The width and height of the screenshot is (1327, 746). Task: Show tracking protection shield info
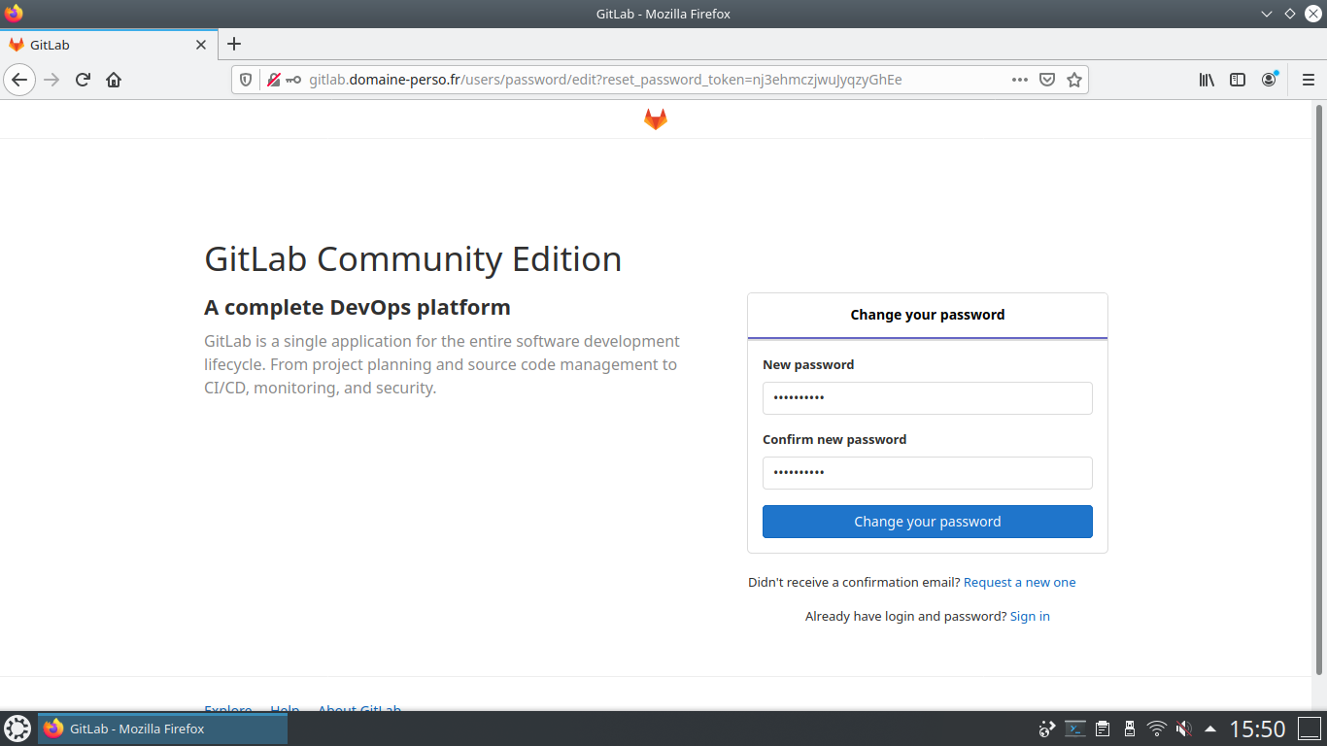point(246,80)
